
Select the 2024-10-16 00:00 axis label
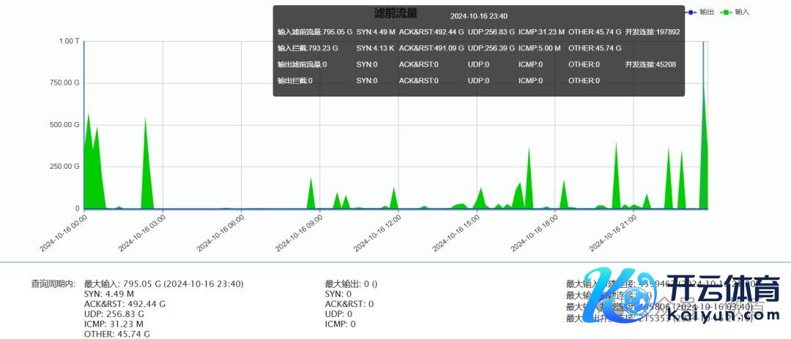point(64,232)
